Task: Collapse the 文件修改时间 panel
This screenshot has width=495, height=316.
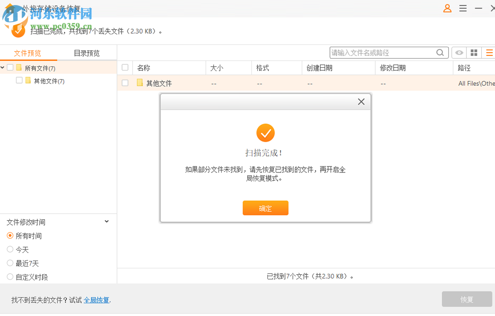Action: [106, 222]
